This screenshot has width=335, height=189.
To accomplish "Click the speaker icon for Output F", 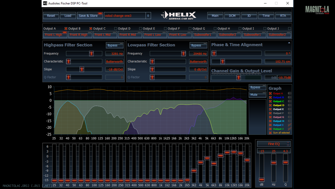I will tap(290, 113).
